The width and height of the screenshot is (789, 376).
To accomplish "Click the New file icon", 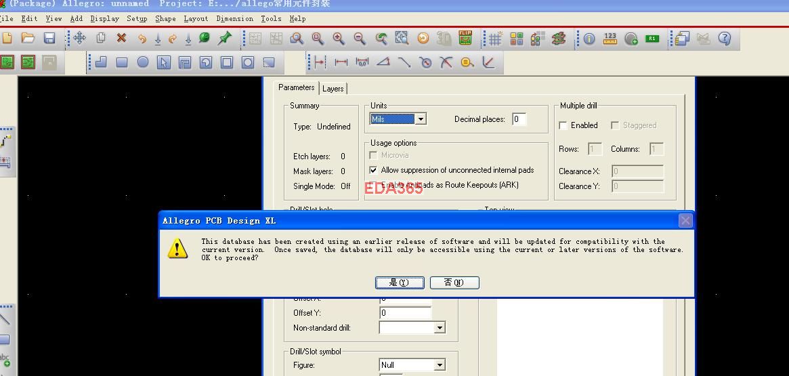I will [7, 38].
